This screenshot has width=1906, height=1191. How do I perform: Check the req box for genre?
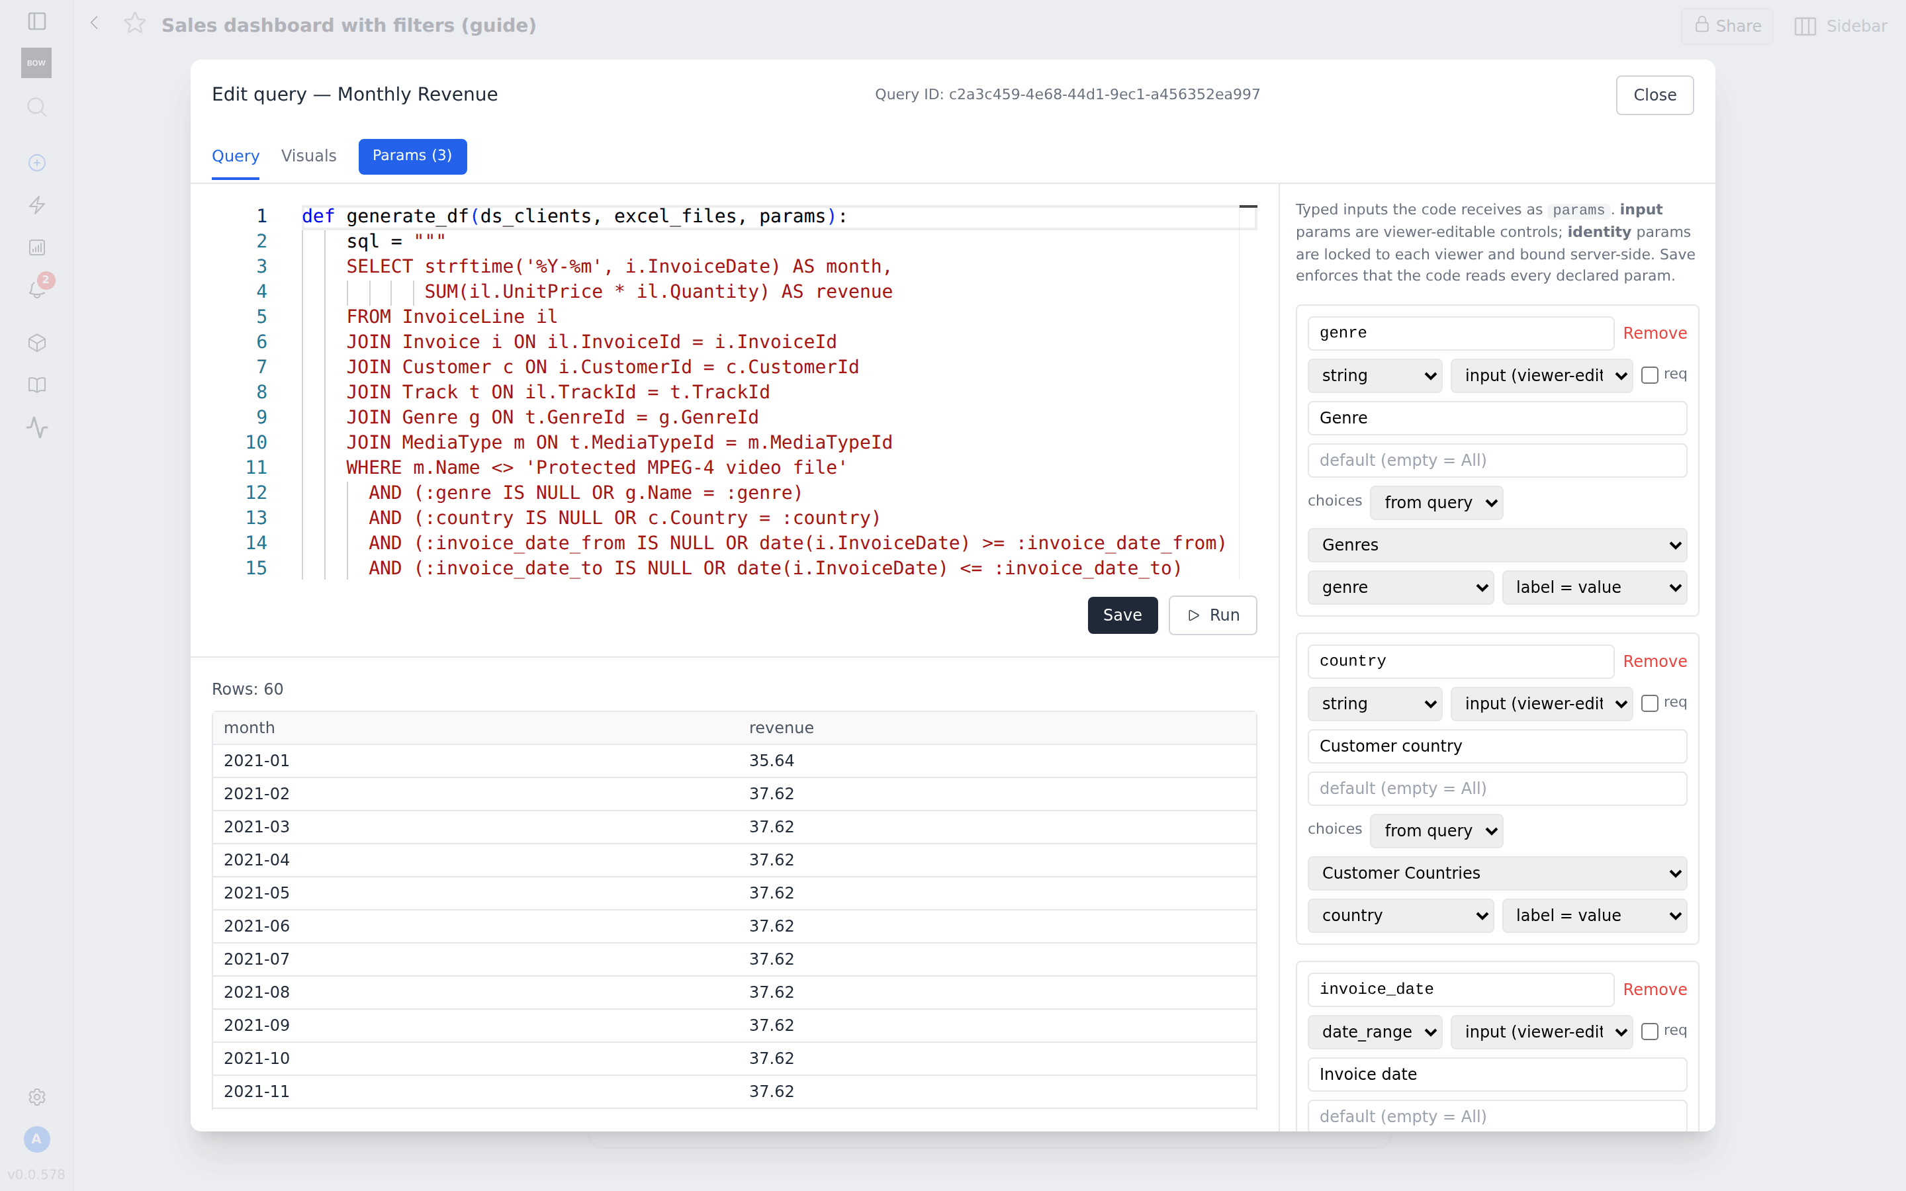(x=1649, y=376)
